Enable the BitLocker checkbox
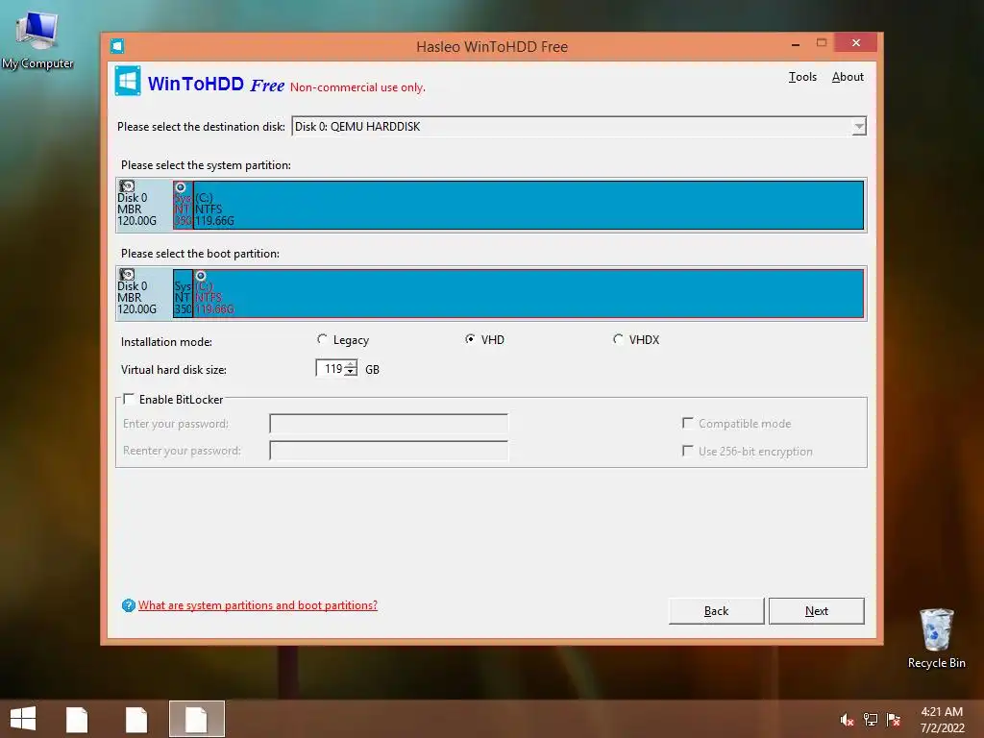The image size is (984, 738). coord(129,399)
